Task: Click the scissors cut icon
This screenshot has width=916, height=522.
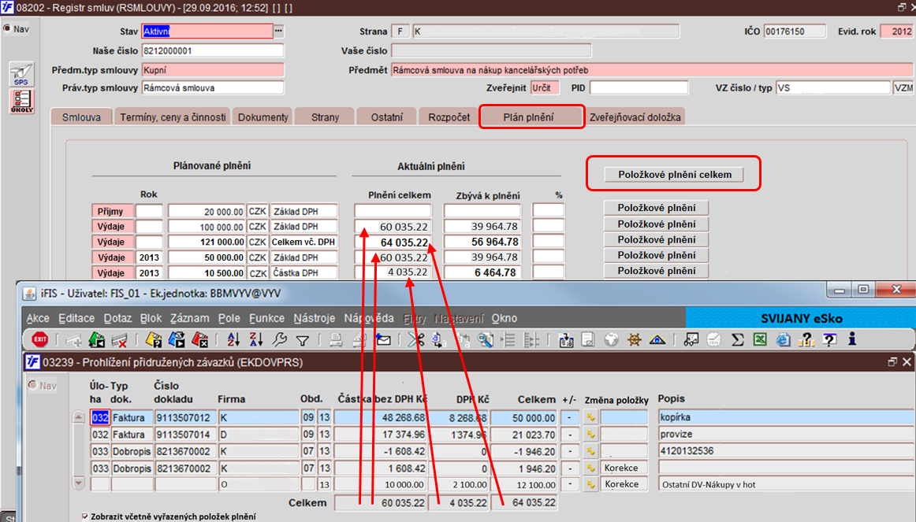Action: tap(416, 339)
